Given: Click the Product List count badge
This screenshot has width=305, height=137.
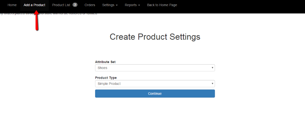Looking at the screenshot, I should pyautogui.click(x=75, y=5).
